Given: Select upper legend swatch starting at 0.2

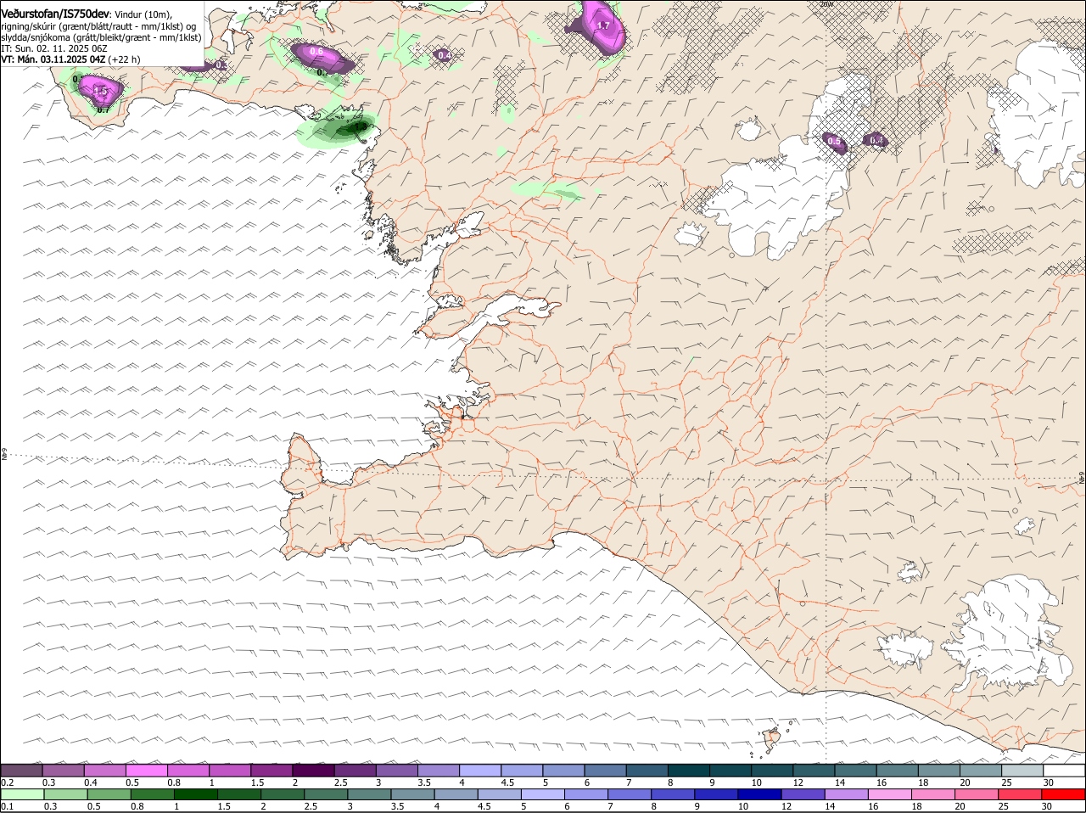Looking at the screenshot, I should click(21, 770).
